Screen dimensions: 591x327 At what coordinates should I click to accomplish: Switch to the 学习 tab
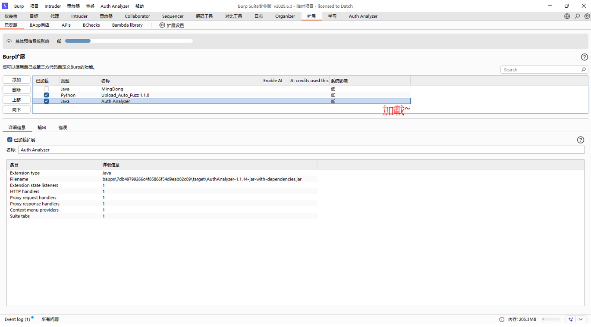[x=332, y=16]
